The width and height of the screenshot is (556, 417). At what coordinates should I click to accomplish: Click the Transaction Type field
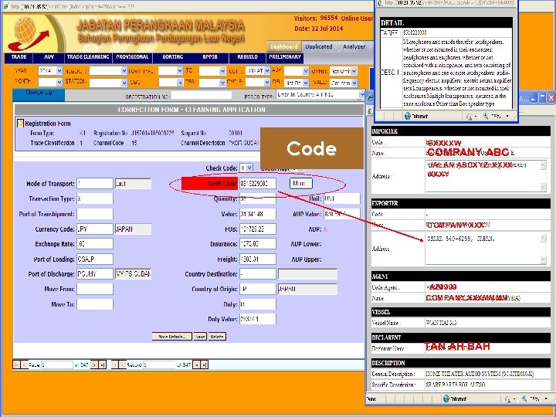pyautogui.click(x=95, y=198)
